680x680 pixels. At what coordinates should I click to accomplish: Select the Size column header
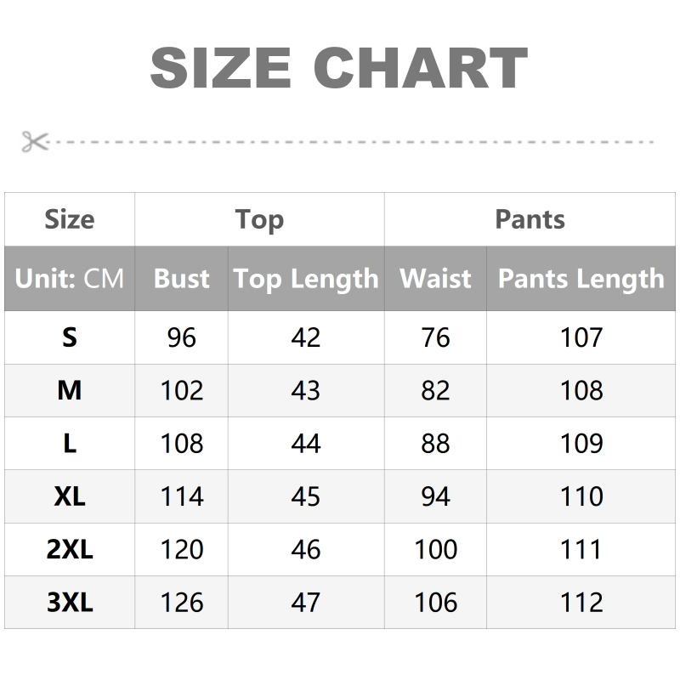[x=70, y=219]
